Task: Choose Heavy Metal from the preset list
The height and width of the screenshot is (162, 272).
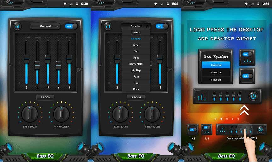Action: coord(136,64)
